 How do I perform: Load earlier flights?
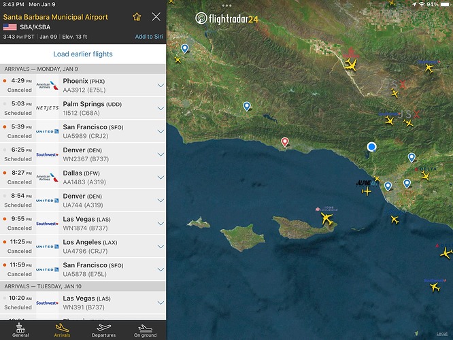(83, 54)
